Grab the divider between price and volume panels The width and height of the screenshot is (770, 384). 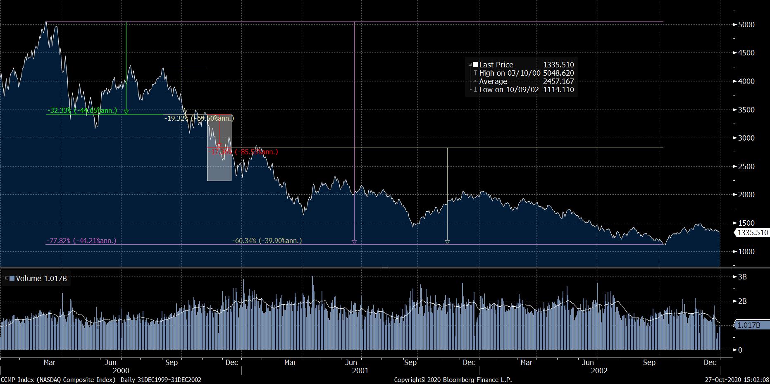click(x=385, y=268)
